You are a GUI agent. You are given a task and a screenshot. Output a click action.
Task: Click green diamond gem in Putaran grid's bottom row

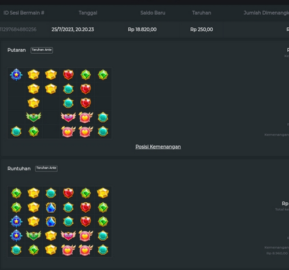(34, 132)
